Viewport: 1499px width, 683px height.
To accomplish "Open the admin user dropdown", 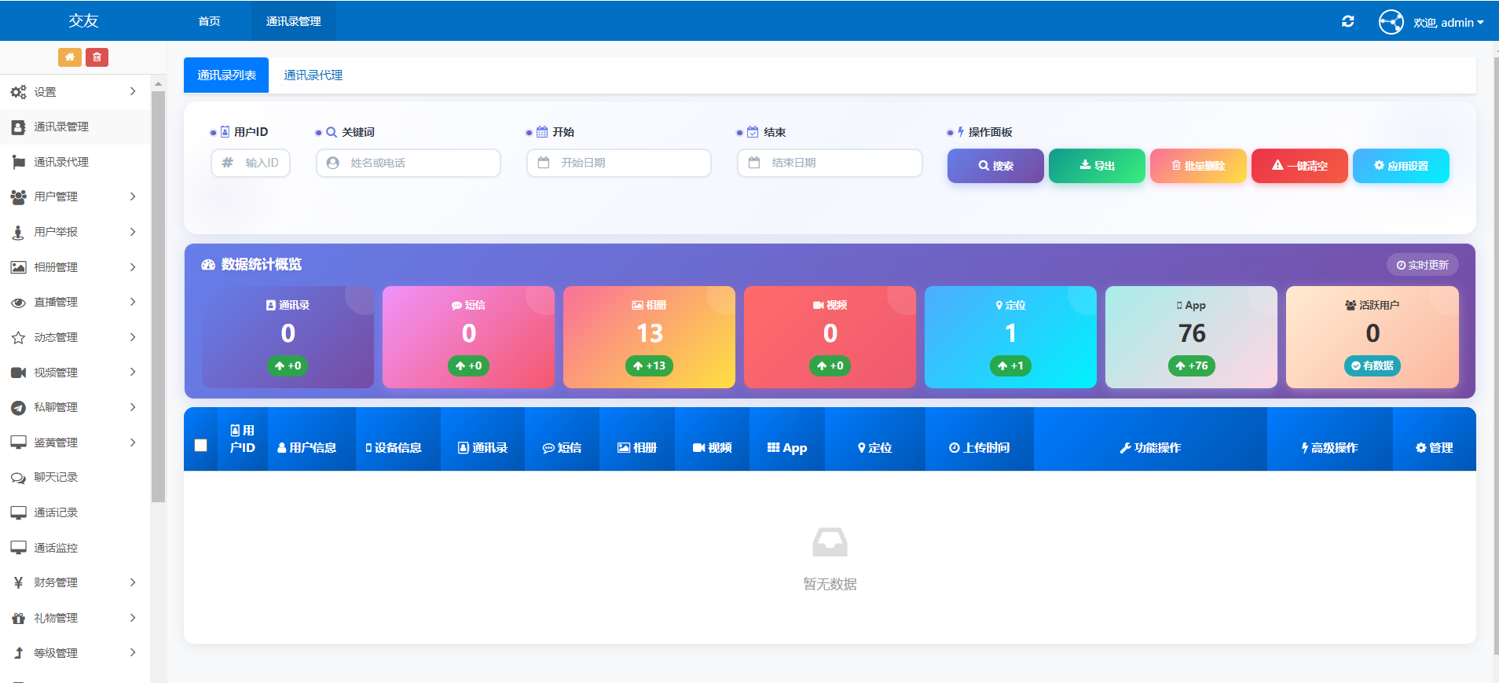I will [1449, 23].
